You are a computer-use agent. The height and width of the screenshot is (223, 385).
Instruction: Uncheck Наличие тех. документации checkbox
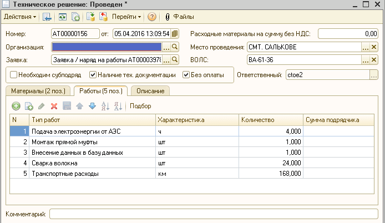pyautogui.click(x=93, y=75)
